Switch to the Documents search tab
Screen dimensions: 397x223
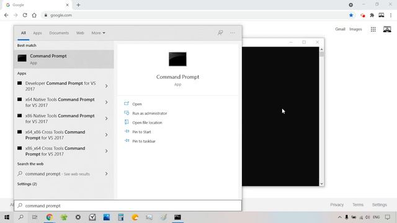(59, 33)
